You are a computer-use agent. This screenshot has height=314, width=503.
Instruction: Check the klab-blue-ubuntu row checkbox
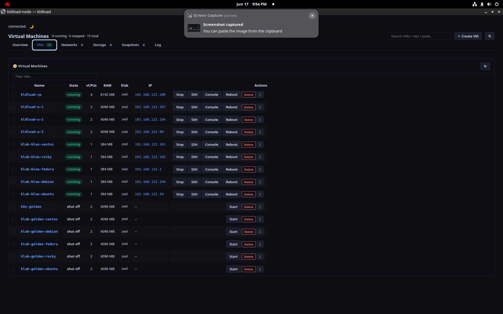coord(13,194)
